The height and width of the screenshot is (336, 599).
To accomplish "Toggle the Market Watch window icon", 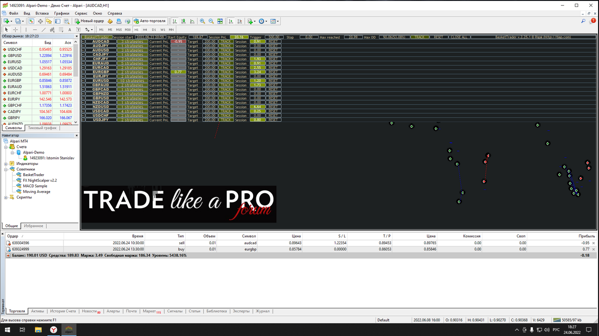I will [31, 21].
